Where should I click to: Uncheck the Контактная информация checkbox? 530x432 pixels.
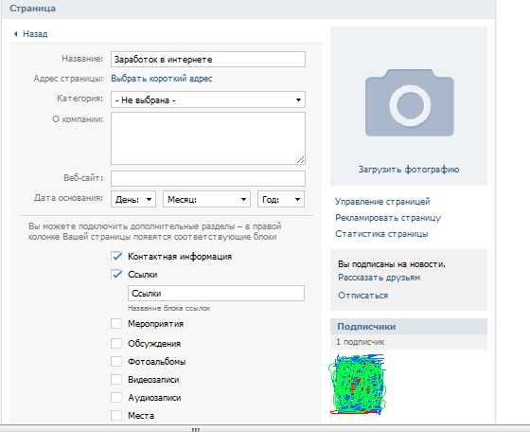point(116,256)
